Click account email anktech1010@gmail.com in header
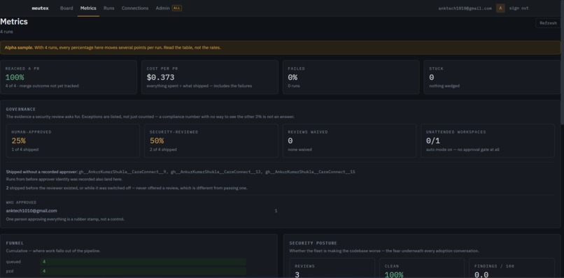The width and height of the screenshot is (564, 278). tap(465, 8)
